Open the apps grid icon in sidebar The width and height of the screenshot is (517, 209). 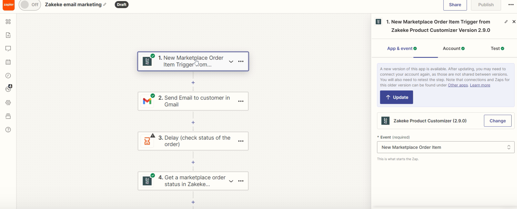(8, 22)
